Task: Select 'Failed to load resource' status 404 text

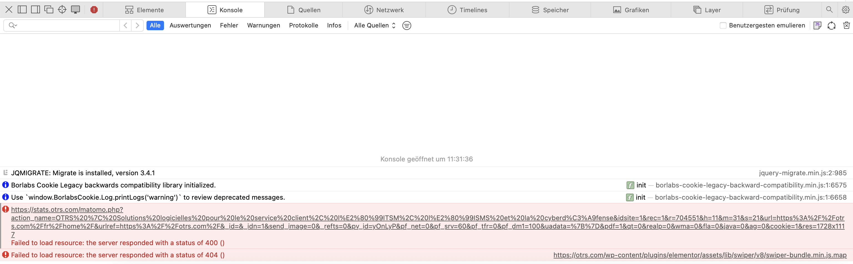Action: pyautogui.click(x=118, y=255)
